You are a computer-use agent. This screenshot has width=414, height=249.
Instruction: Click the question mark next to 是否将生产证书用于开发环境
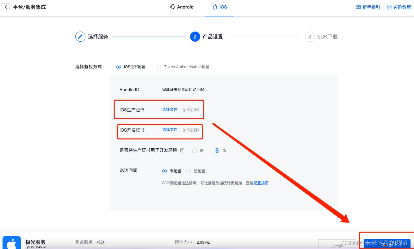(182, 150)
